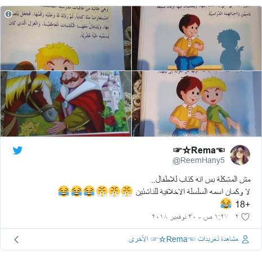Click the Rema display name
Image resolution: width=262 pixels, height=256 pixels.
(199, 150)
